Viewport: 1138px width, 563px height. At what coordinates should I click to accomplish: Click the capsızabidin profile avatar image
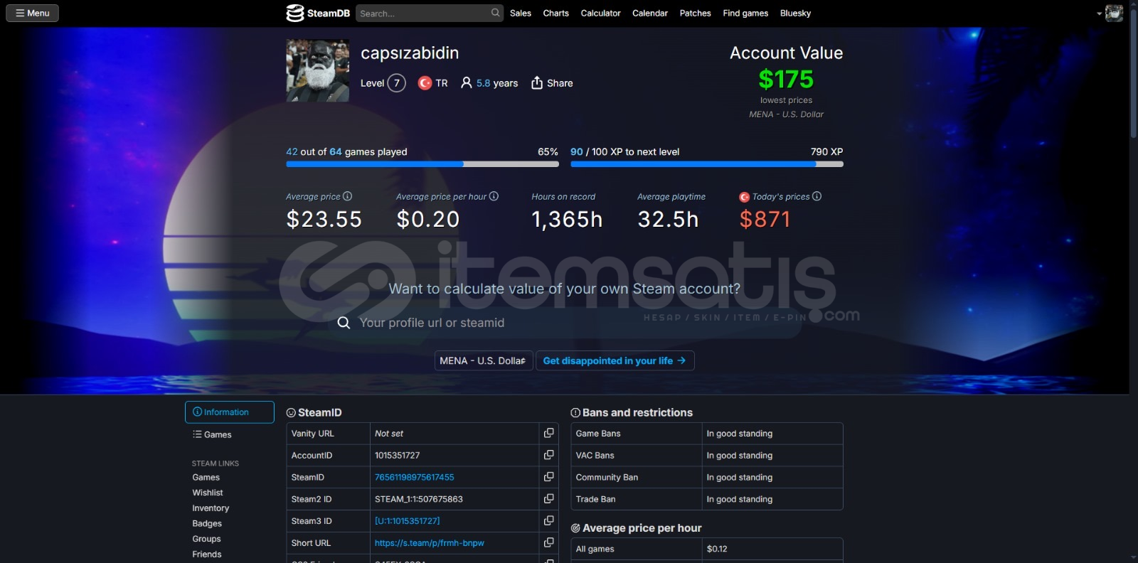(x=318, y=70)
